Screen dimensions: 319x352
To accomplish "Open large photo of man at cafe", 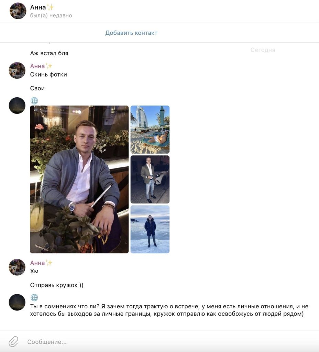I will click(79, 179).
